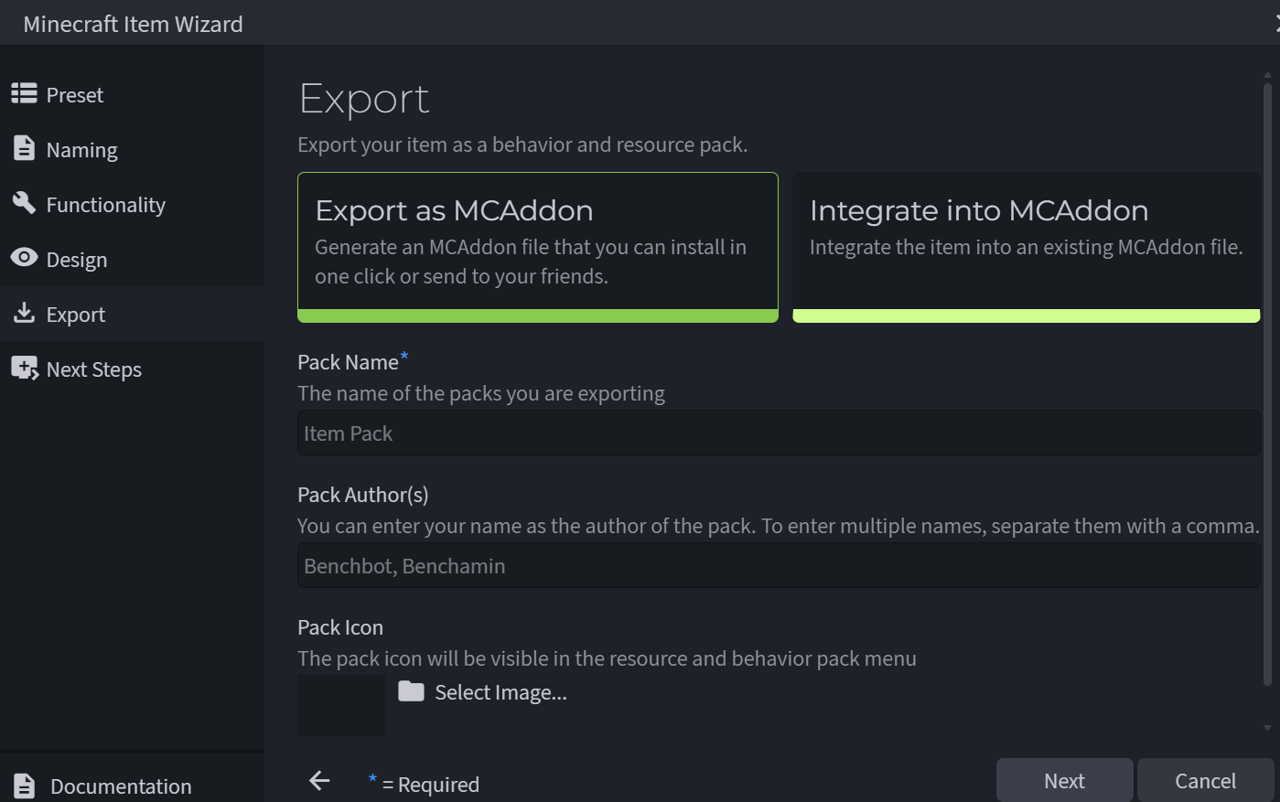
Task: Click the back arrow icon
Action: [x=319, y=780]
